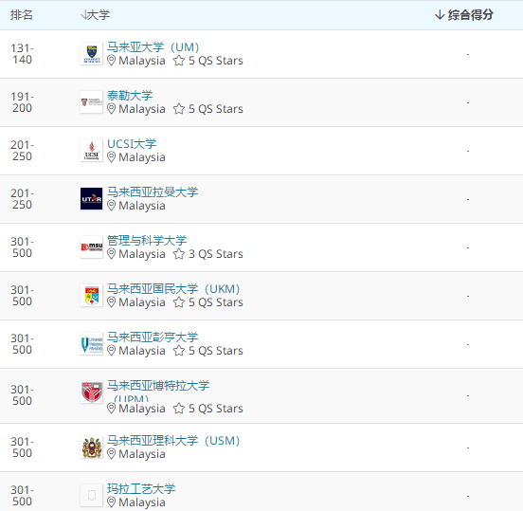
Task: Click the 排名 column header
Action: pos(22,15)
